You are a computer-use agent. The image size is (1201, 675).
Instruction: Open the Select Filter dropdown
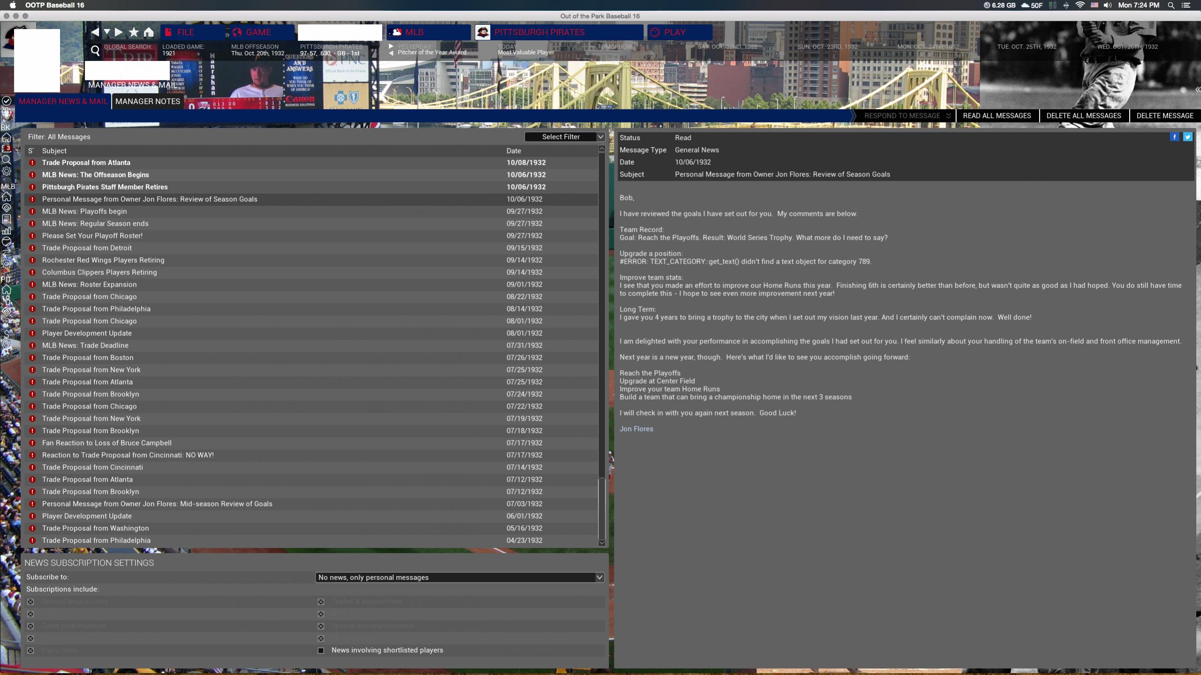(564, 137)
